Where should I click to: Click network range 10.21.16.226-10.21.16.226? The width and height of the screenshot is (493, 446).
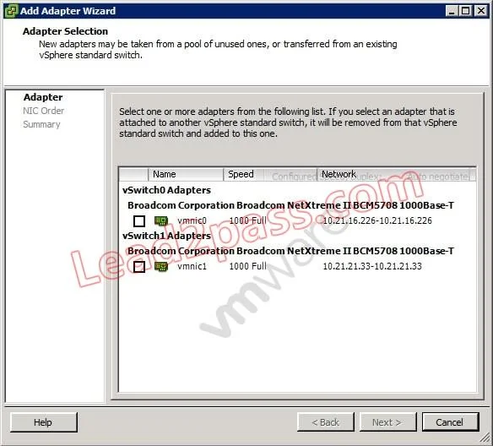point(377,220)
